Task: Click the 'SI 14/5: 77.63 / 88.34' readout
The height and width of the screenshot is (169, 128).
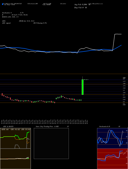Action: click(x=20, y=15)
